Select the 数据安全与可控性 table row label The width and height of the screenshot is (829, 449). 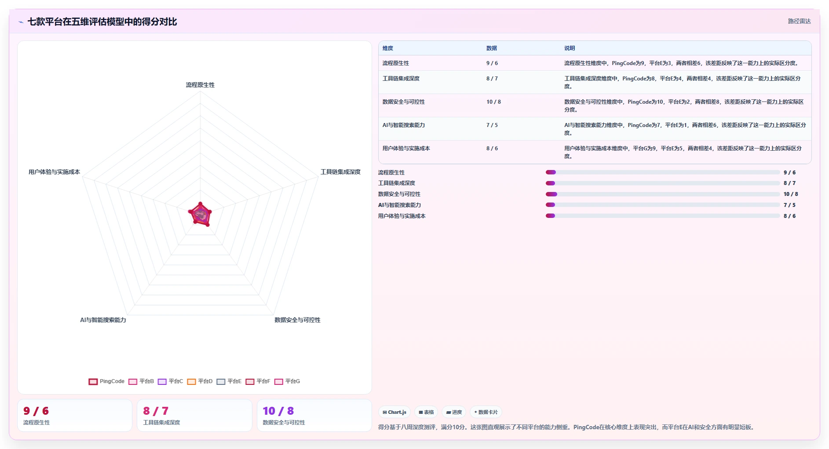tap(404, 102)
